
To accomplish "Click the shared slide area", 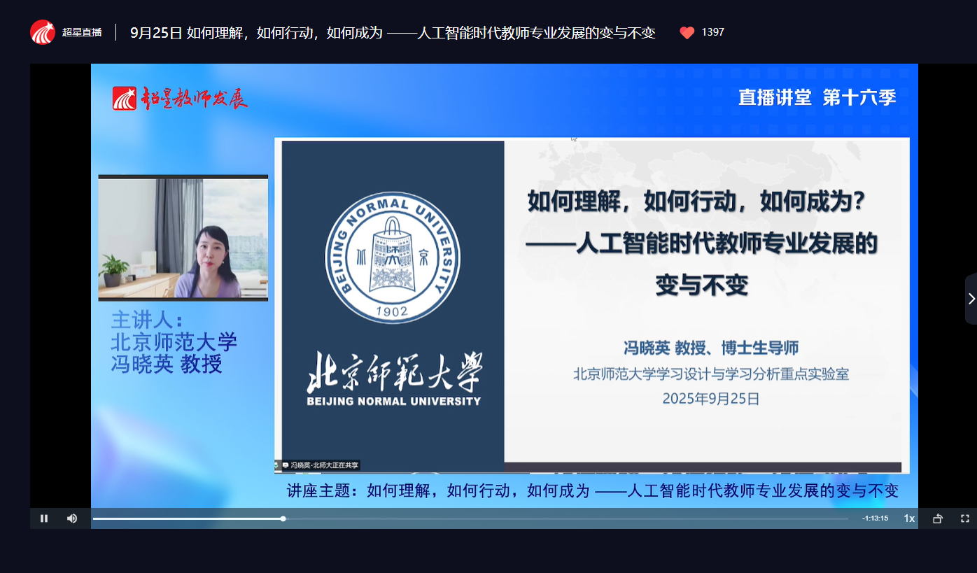I will pyautogui.click(x=592, y=306).
